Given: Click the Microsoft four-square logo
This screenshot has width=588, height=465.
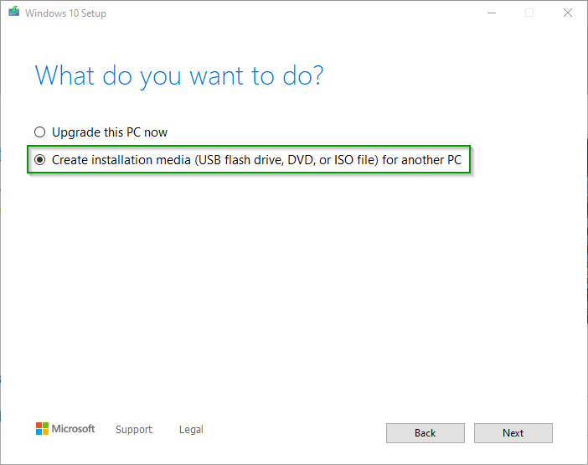Looking at the screenshot, I should pos(42,429).
